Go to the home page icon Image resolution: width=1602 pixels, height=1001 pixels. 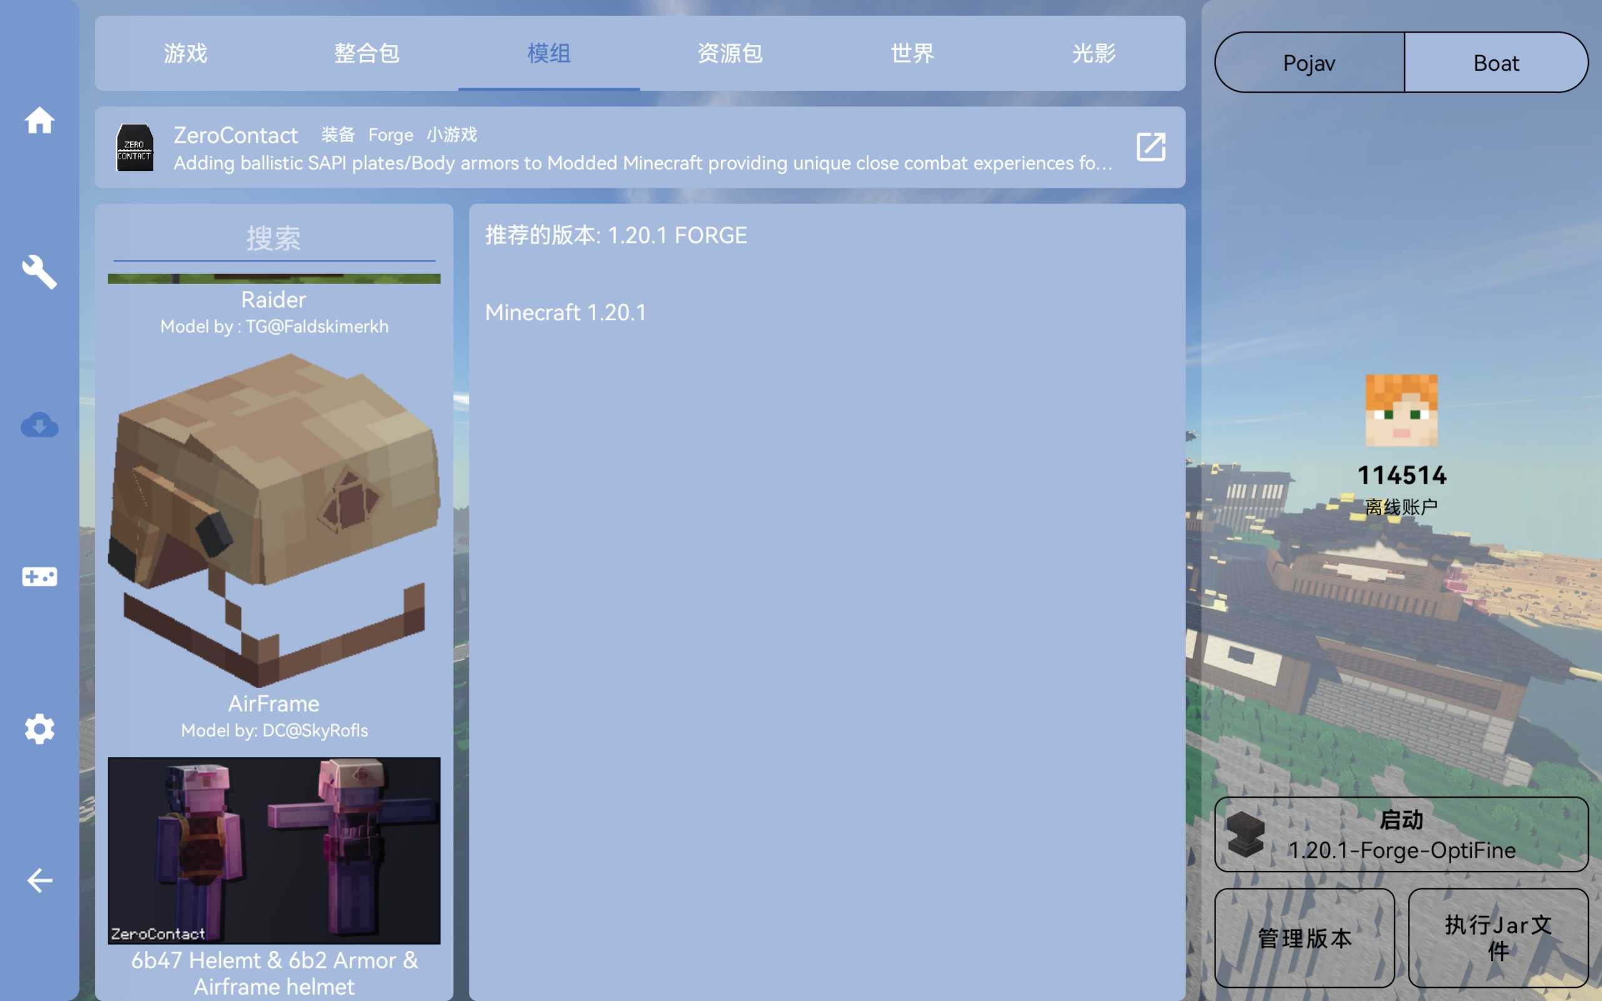[39, 121]
